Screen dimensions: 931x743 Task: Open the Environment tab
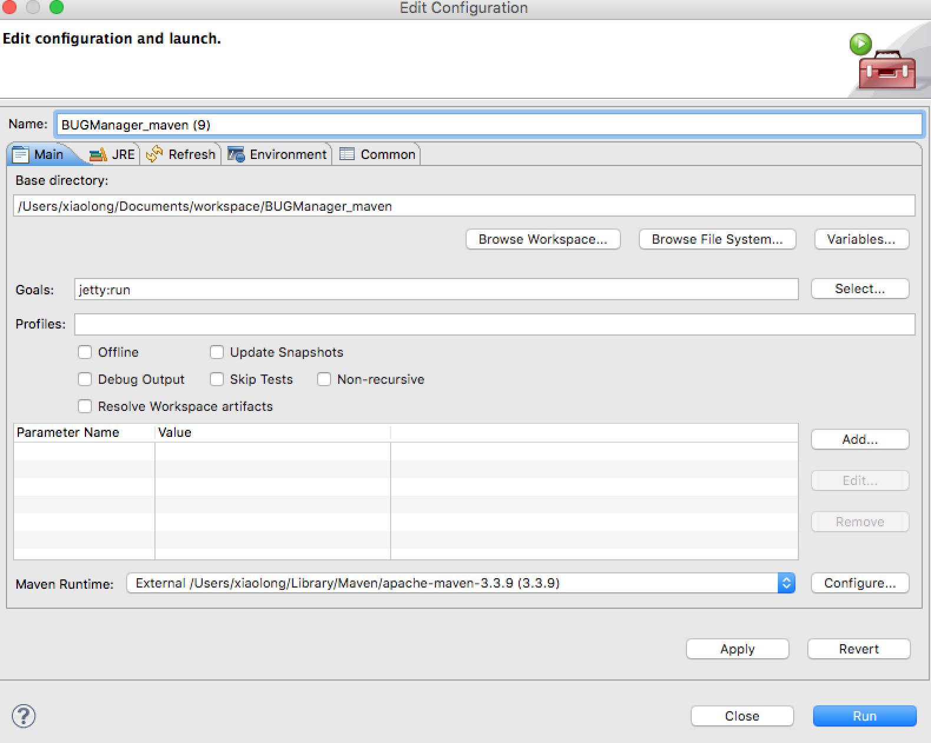288,154
